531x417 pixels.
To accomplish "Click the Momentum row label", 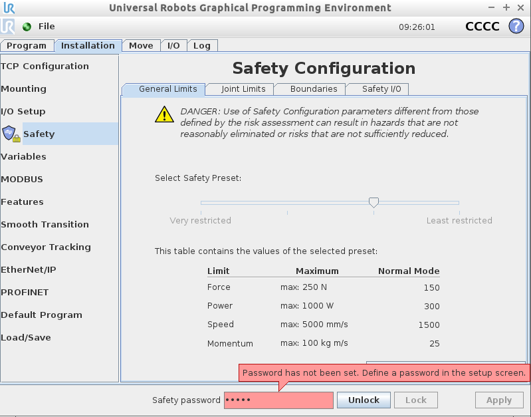I will (x=230, y=344).
